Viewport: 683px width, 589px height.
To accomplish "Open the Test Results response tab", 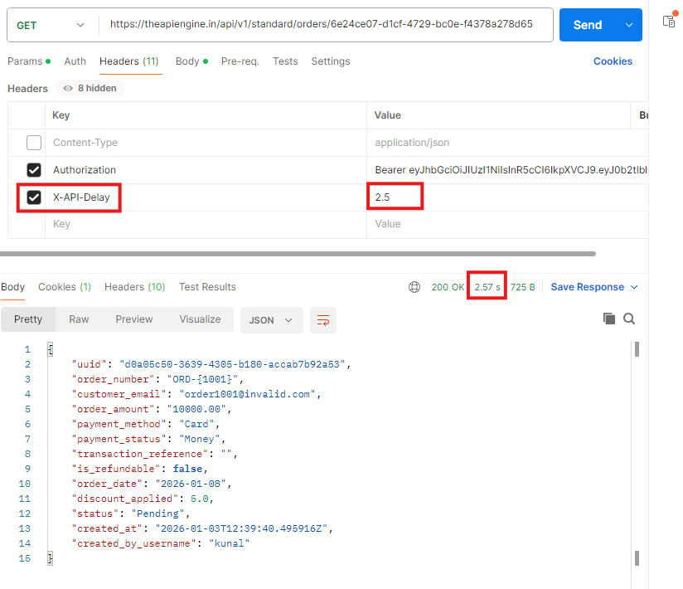I will pyautogui.click(x=207, y=287).
